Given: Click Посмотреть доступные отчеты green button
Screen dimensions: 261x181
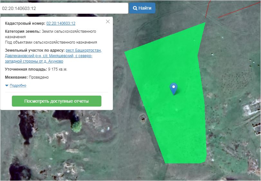Looking at the screenshot, I should pos(57,101).
